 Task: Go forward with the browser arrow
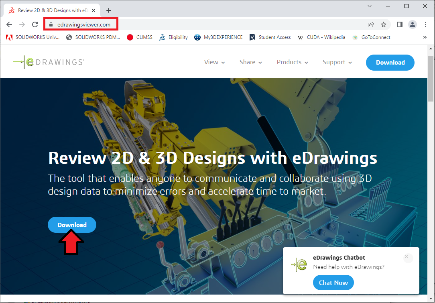click(x=22, y=24)
